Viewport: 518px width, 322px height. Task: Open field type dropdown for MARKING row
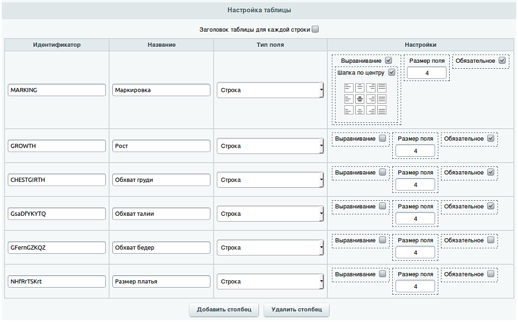click(270, 90)
